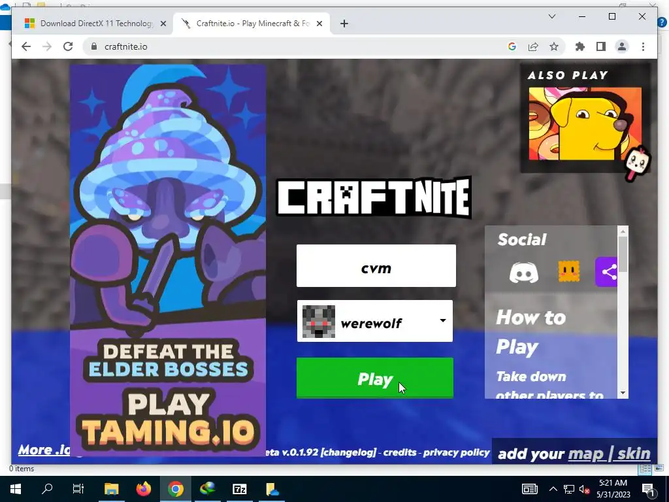Click the globe application taskbar icon
The image size is (669, 502).
pyautogui.click(x=207, y=489)
